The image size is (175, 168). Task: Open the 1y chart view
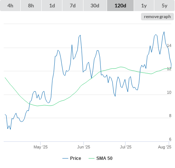(144, 6)
